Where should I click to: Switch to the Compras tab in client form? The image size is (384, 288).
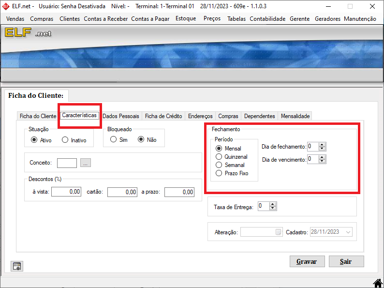[x=228, y=116]
